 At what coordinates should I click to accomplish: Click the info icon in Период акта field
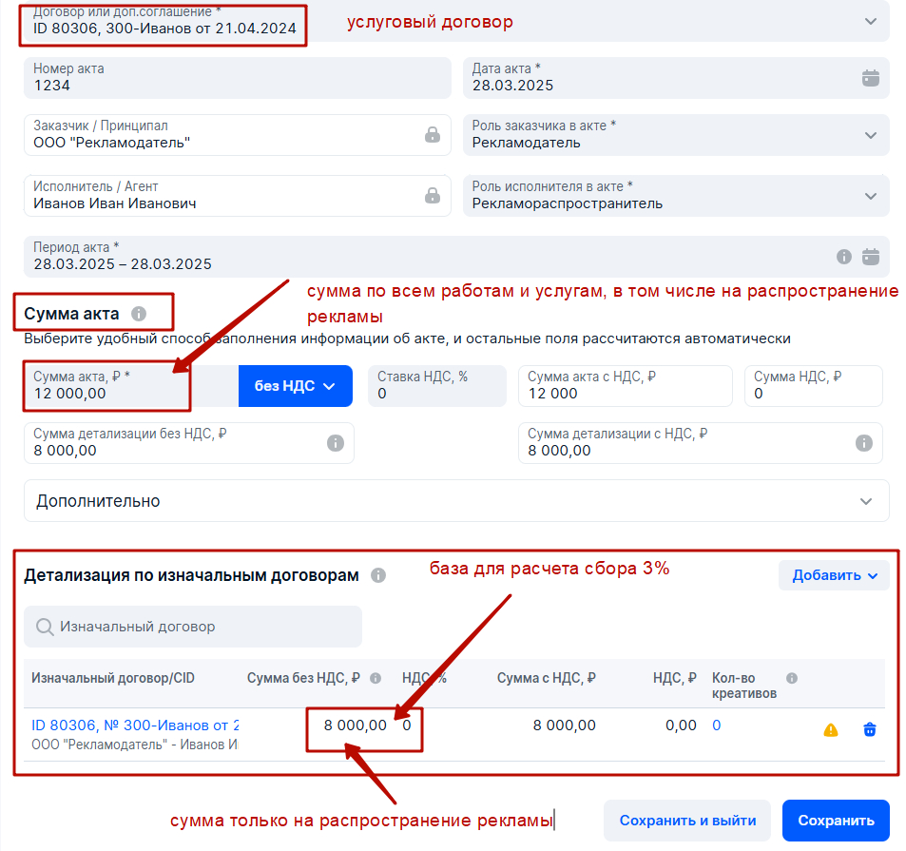point(843,257)
